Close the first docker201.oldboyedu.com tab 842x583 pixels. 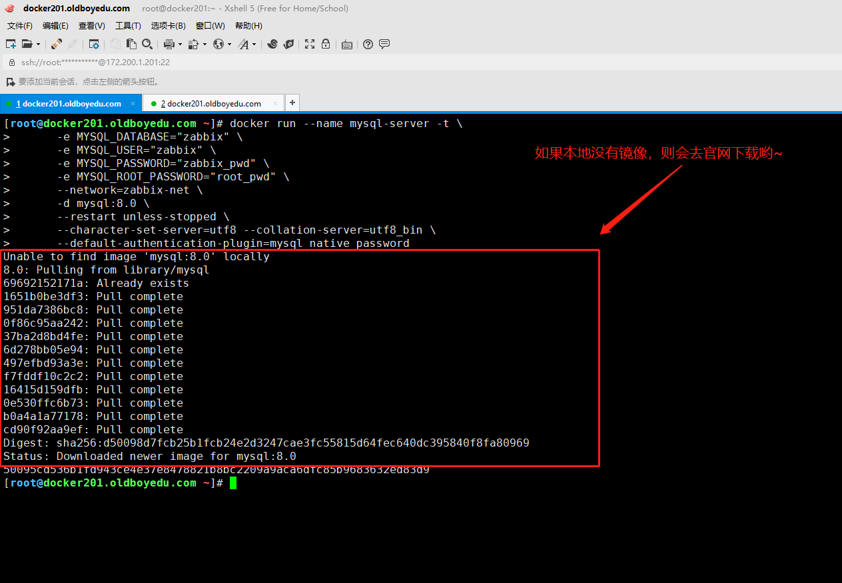click(x=133, y=103)
